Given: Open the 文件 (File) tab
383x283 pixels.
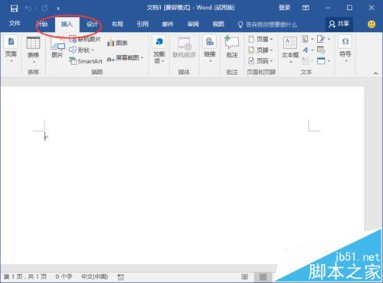Looking at the screenshot, I should [x=15, y=24].
